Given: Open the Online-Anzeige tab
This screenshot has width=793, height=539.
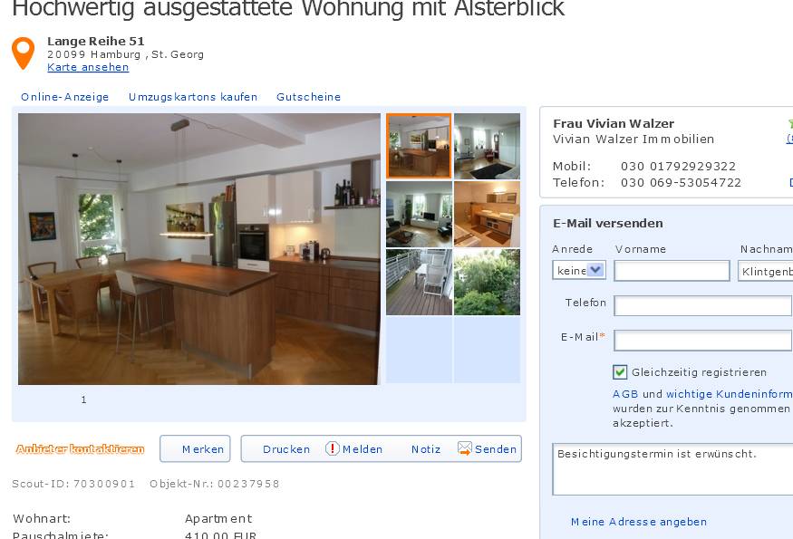Looking at the screenshot, I should point(64,97).
